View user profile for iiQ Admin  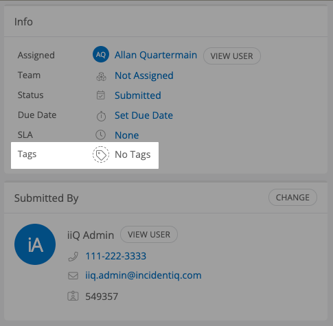149,235
